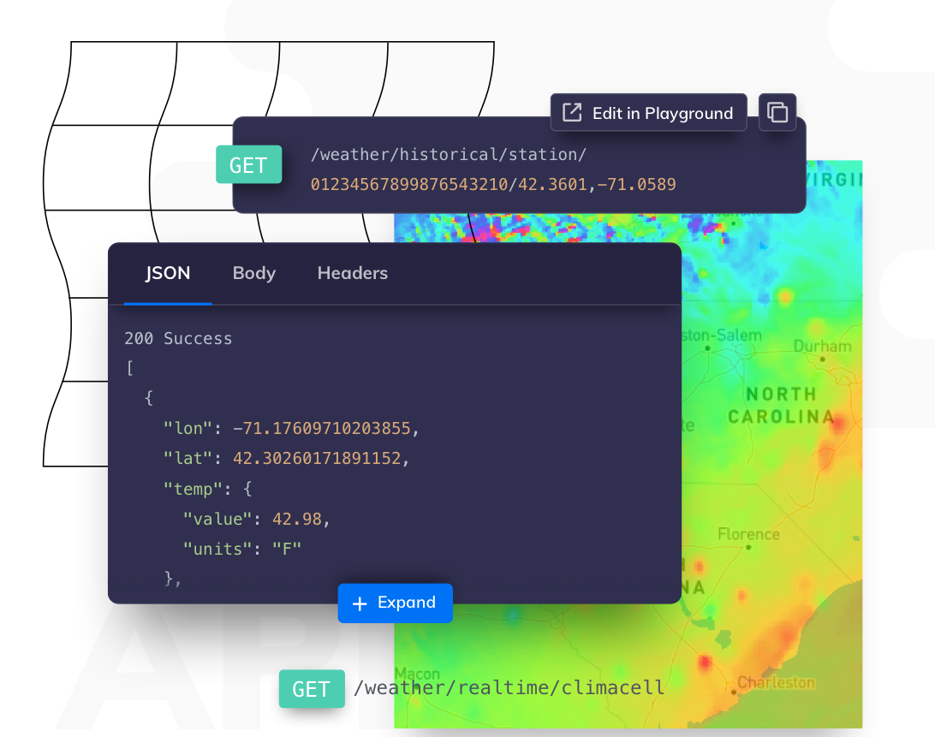Image resolution: width=935 pixels, height=737 pixels.
Task: Click the plus icon on Expand button
Action: (360, 603)
